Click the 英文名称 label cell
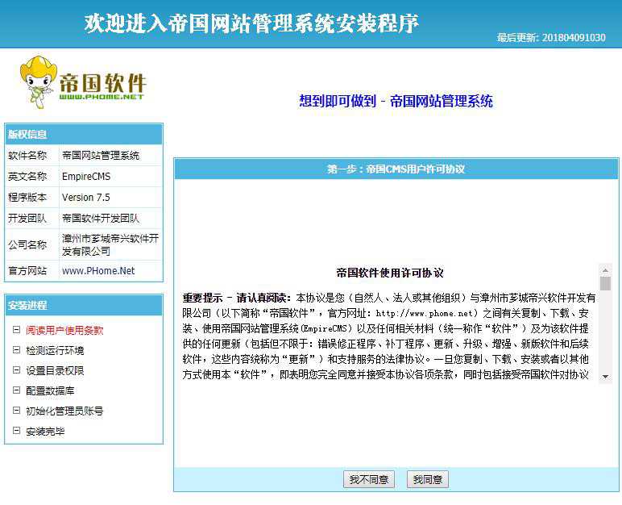 (x=32, y=177)
